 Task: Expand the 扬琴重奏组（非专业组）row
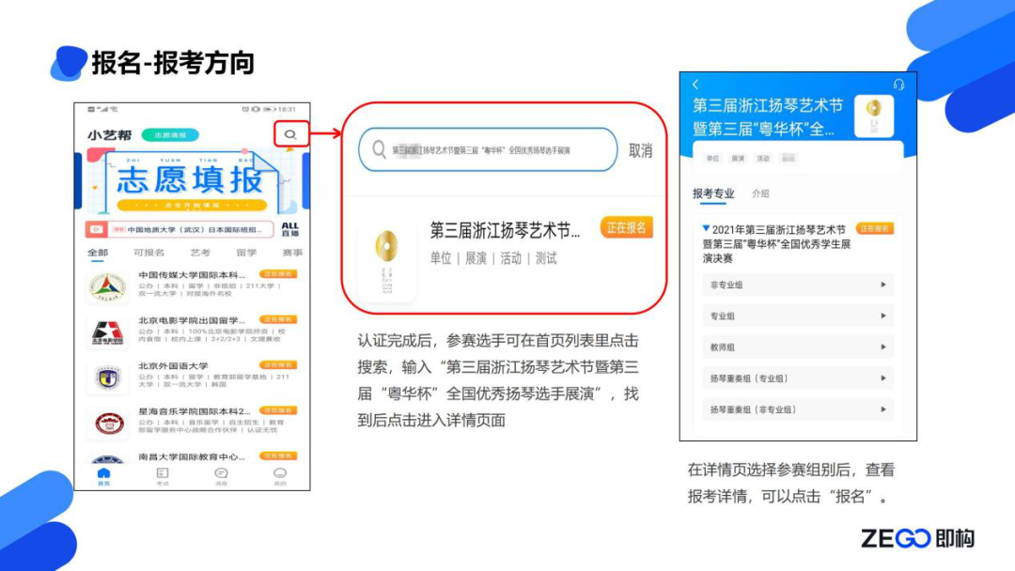click(x=798, y=409)
